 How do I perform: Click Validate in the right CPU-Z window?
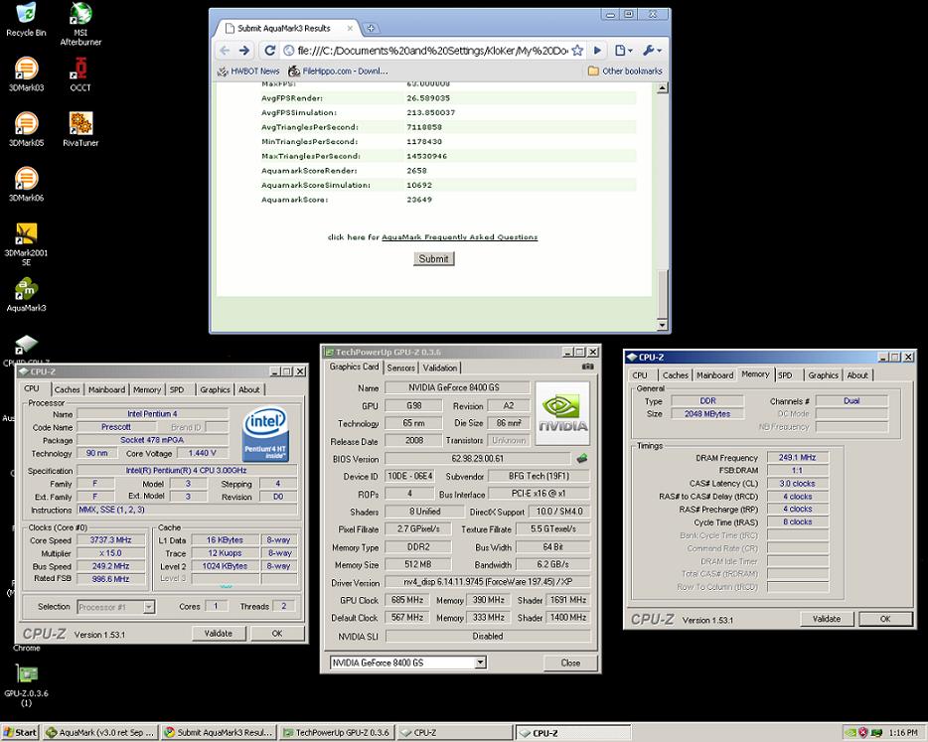[x=827, y=619]
